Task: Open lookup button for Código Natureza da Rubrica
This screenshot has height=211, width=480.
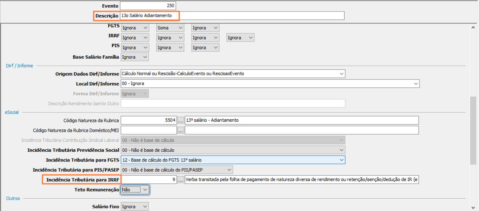Action: coord(181,120)
